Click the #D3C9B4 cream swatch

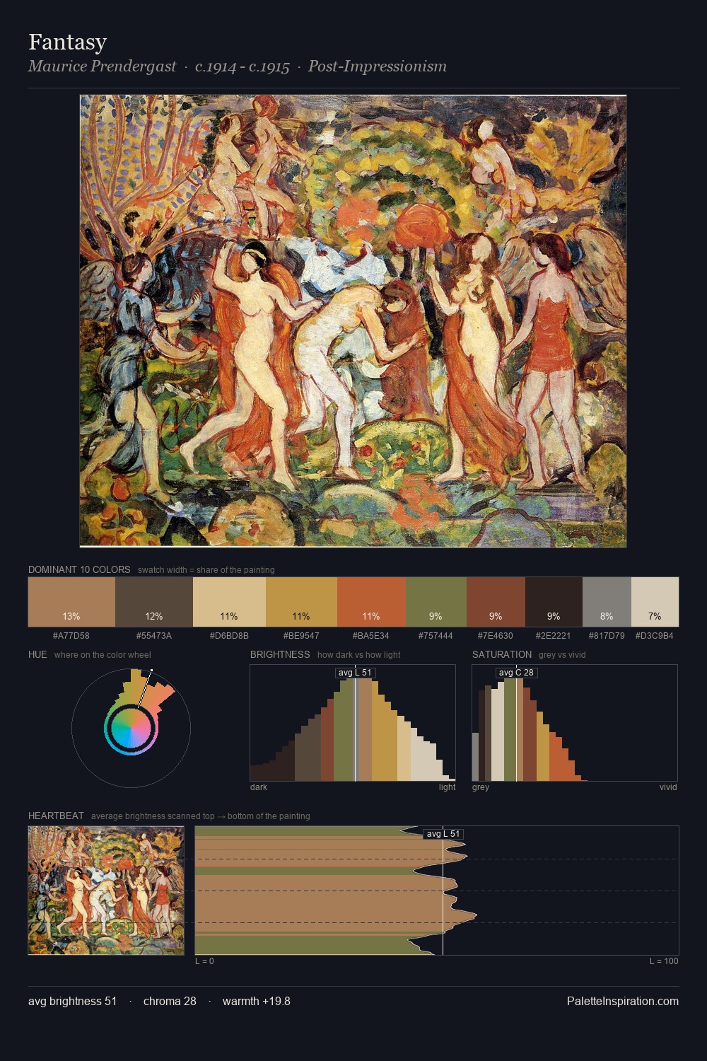pos(655,602)
